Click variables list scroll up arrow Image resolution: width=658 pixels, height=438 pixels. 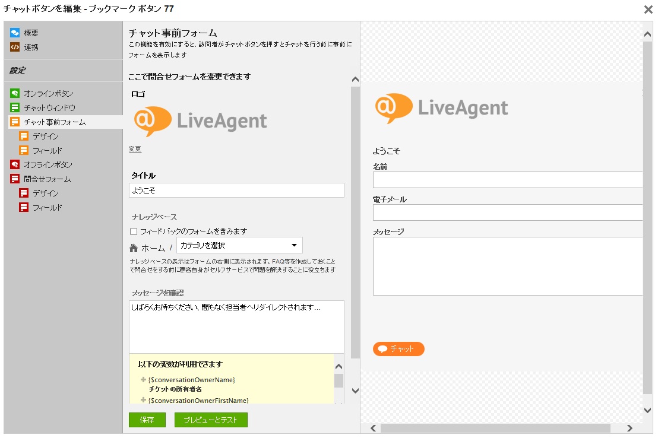coord(339,366)
